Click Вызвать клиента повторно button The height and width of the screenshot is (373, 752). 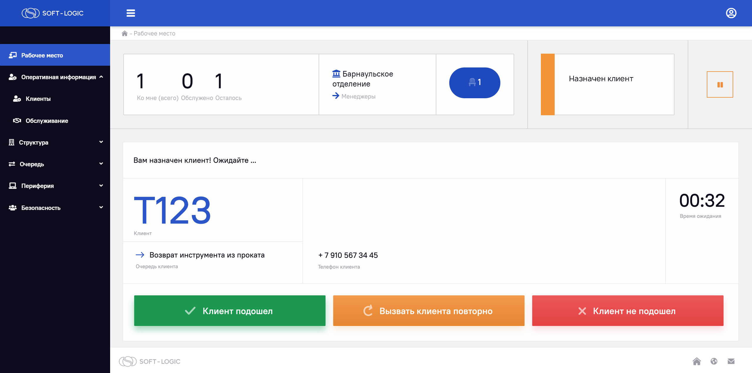(429, 311)
